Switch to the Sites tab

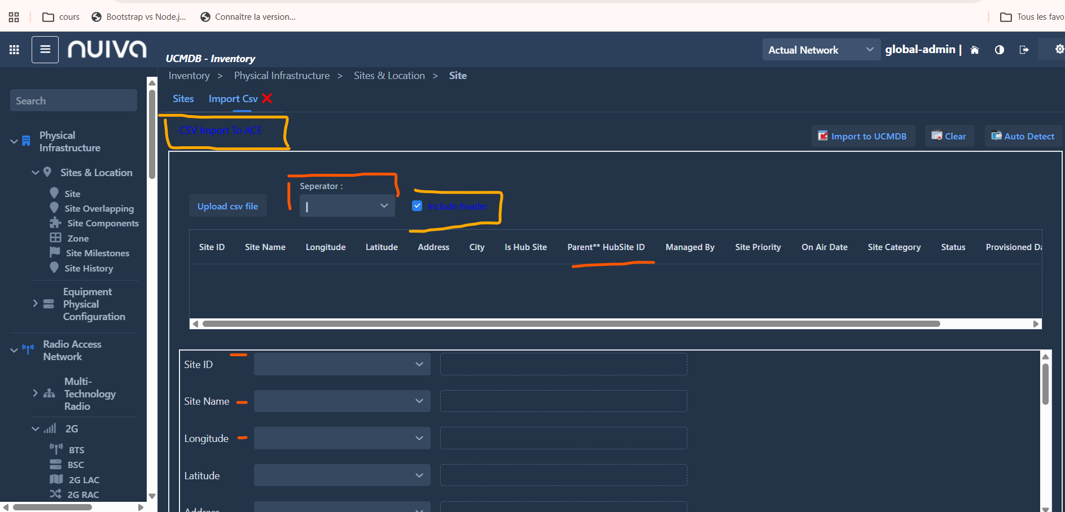[x=183, y=99]
